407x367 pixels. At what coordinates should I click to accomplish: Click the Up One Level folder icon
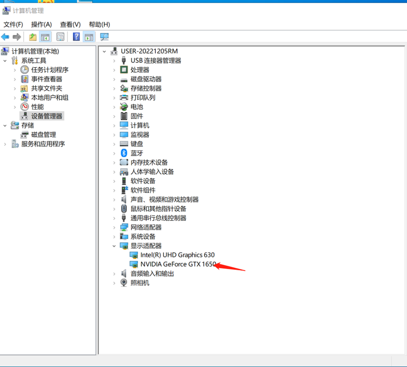click(33, 37)
